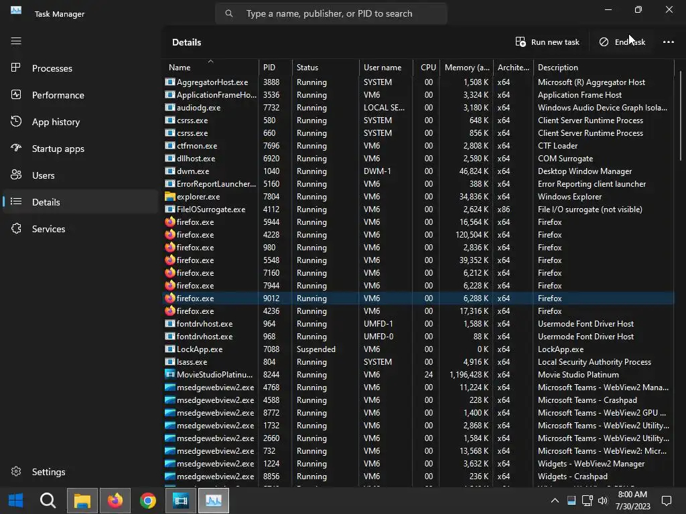Open the volume control in the tray
686x514 pixels.
click(x=603, y=501)
